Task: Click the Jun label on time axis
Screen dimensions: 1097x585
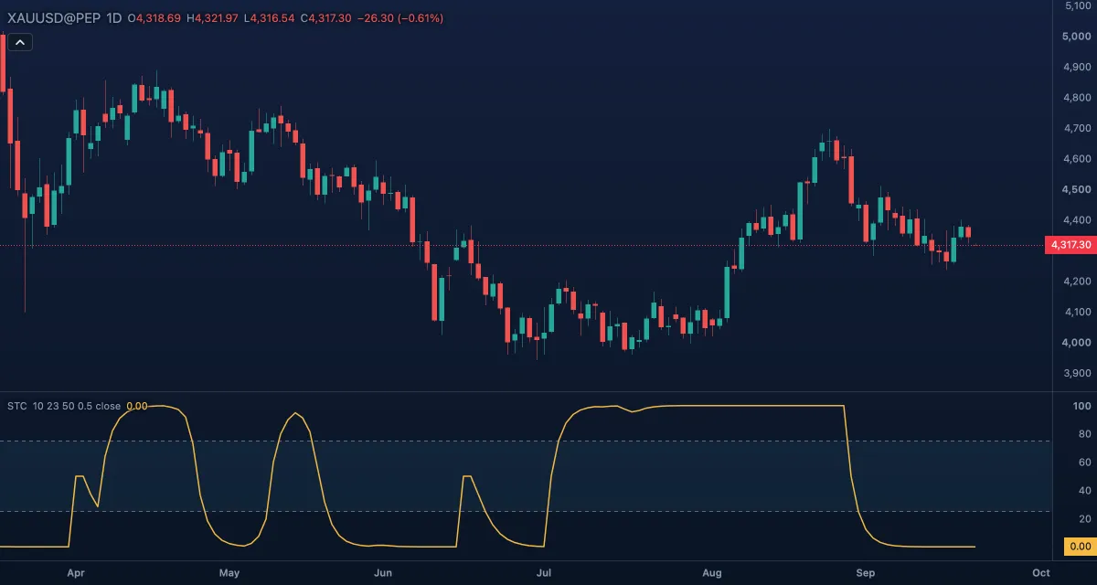Action: click(383, 573)
